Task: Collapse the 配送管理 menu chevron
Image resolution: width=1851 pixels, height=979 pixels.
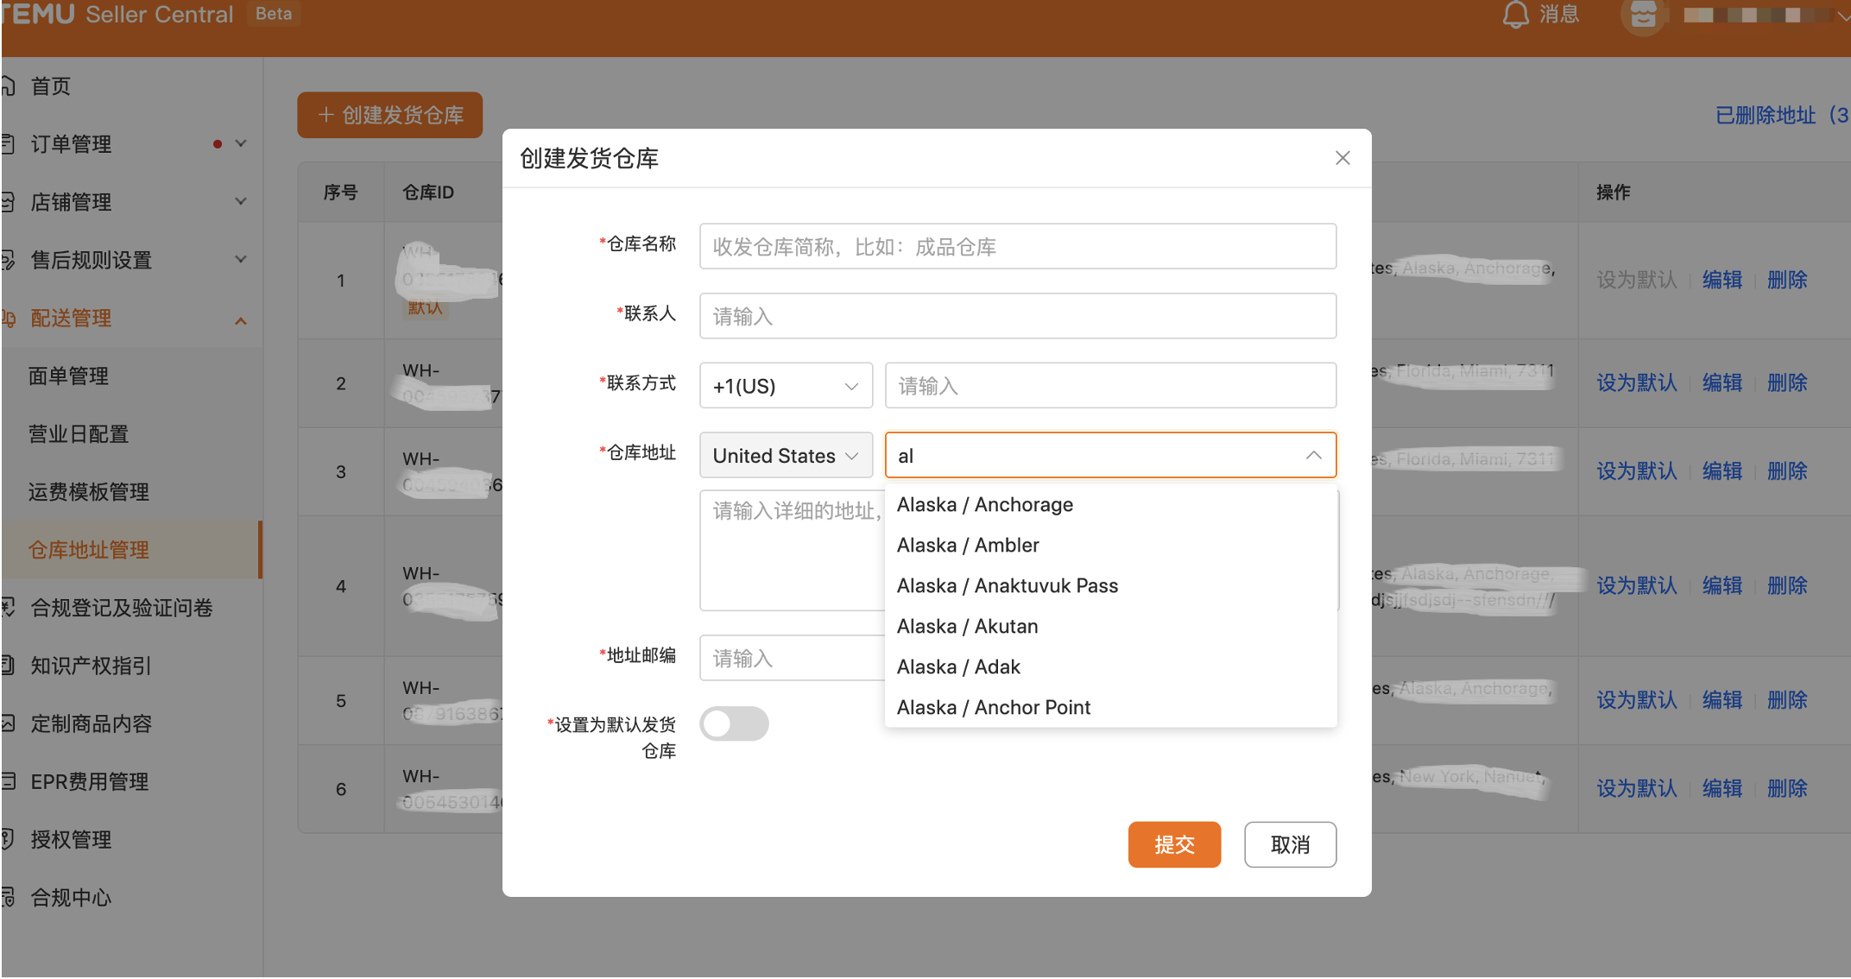Action: coord(241,320)
